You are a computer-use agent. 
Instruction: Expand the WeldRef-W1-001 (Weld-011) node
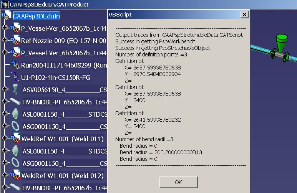5,139
